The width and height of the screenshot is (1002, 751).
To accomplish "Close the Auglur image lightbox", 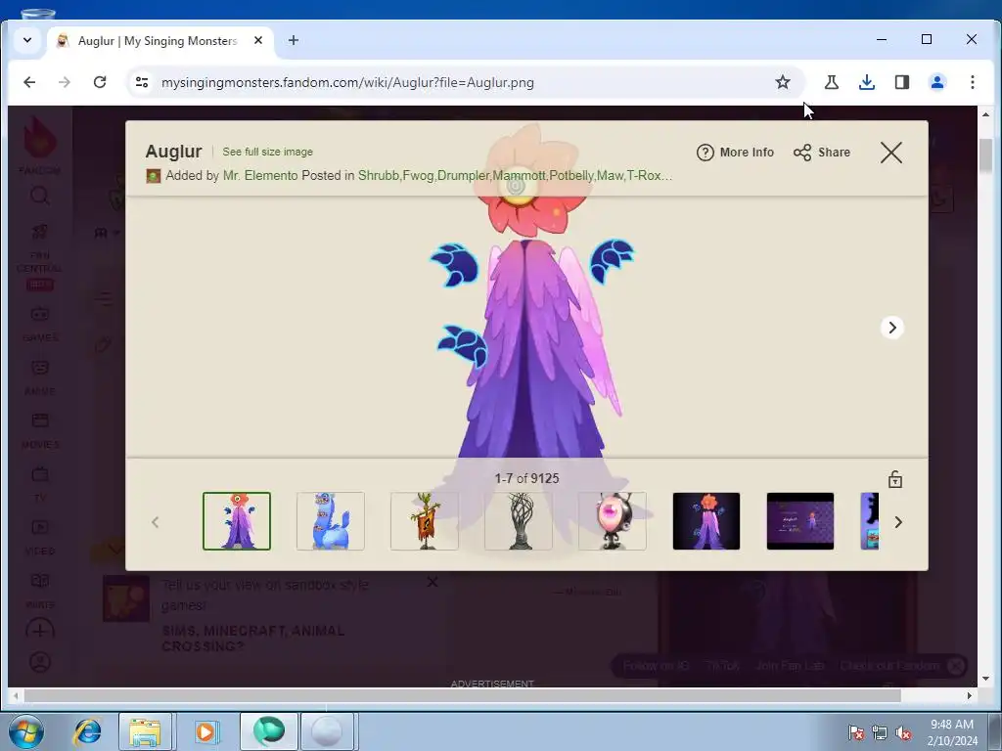I will [x=890, y=153].
